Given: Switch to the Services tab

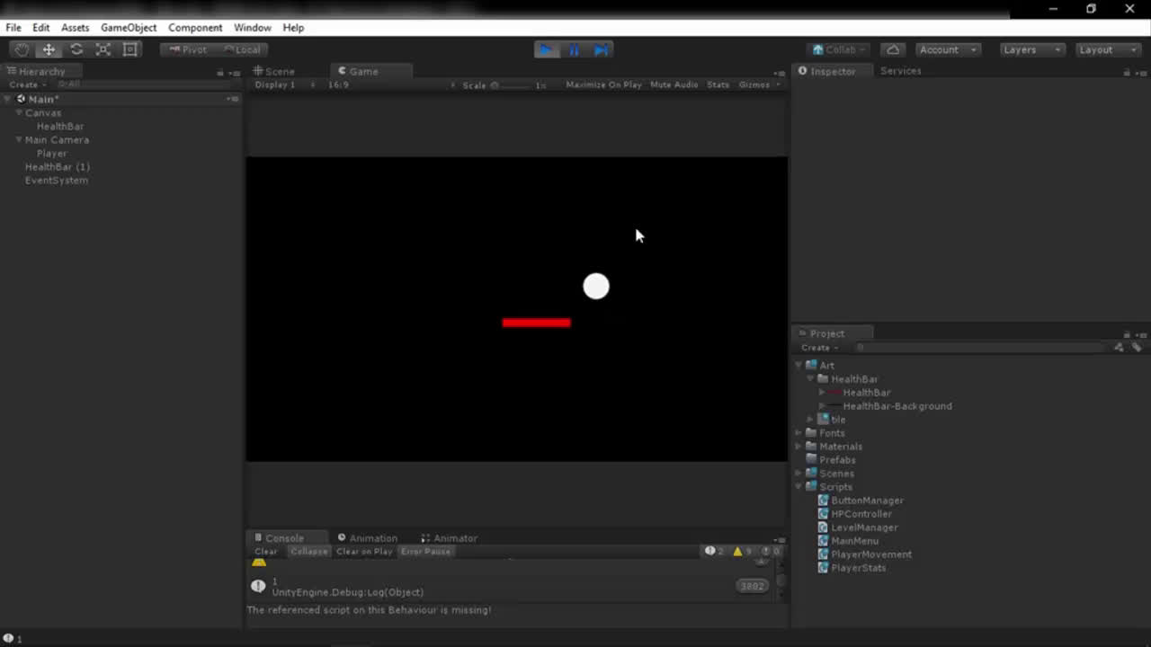Looking at the screenshot, I should [900, 71].
